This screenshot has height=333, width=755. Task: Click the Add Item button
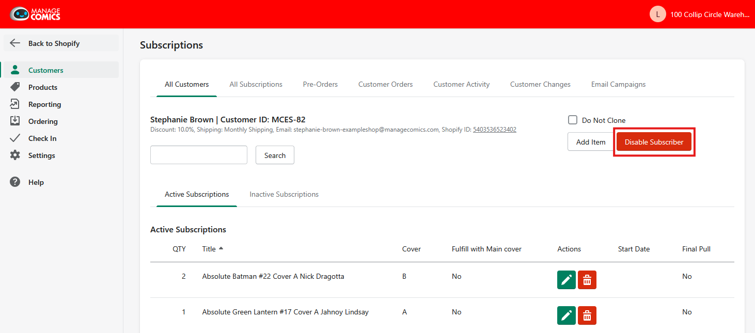pos(591,141)
